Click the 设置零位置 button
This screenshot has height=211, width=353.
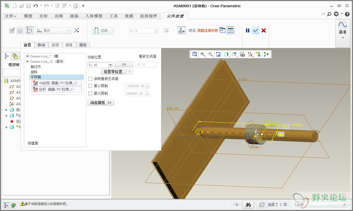[x=113, y=71]
